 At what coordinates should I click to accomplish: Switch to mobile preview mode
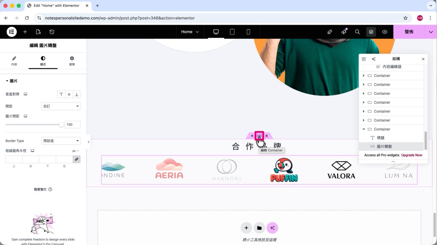(x=248, y=32)
